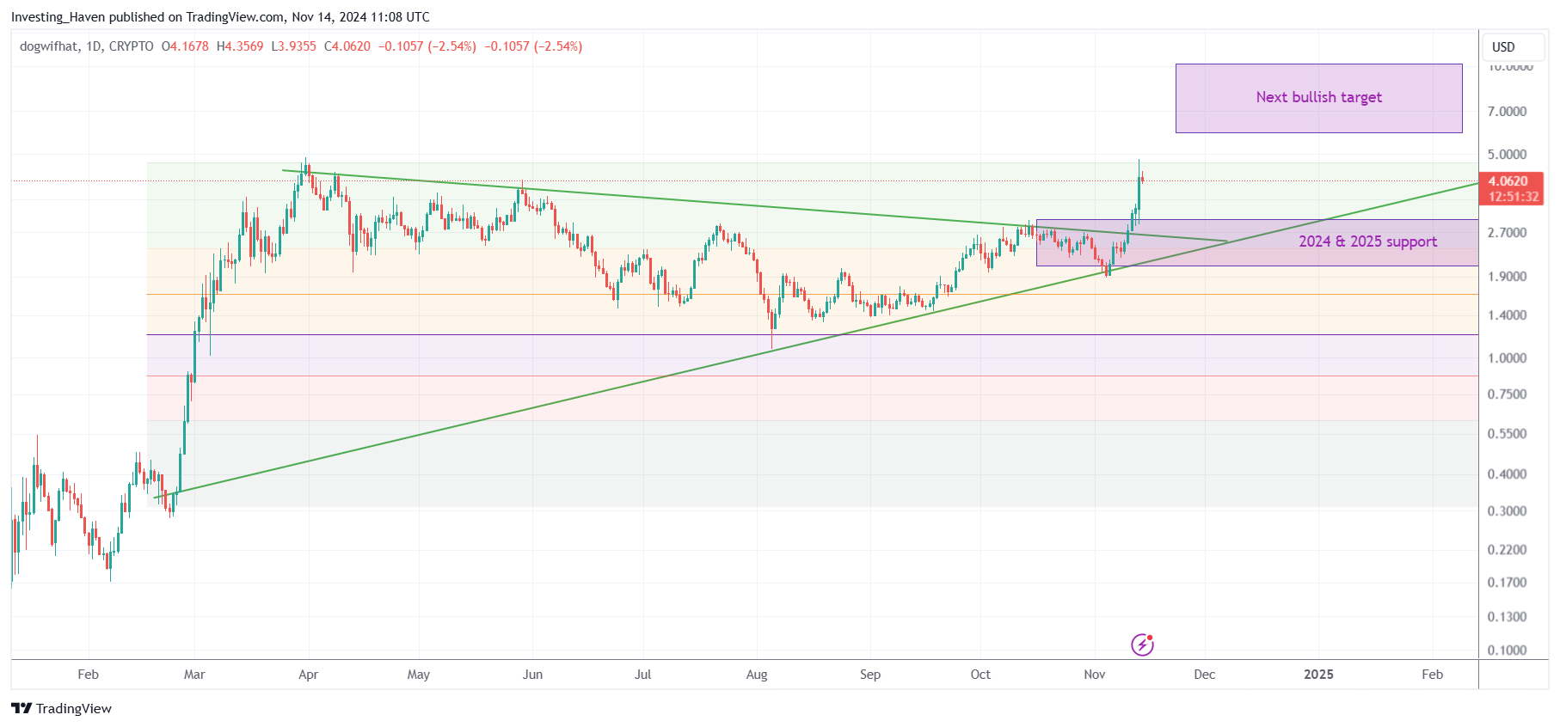Click the 0.1000 price axis label

[x=1507, y=651]
